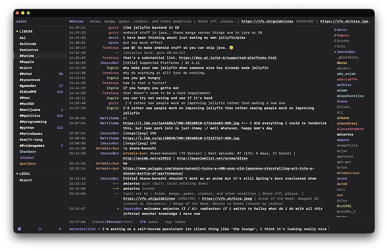Click the ##anime channel name in header
Viewport: 388px width, 251px height.
(x=76, y=21)
